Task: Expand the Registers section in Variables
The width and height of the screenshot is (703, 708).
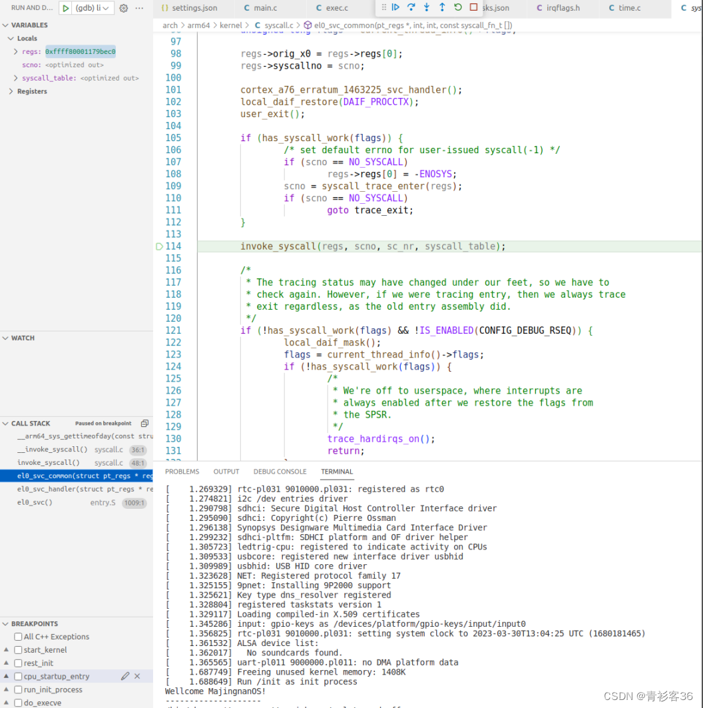Action: (x=9, y=91)
